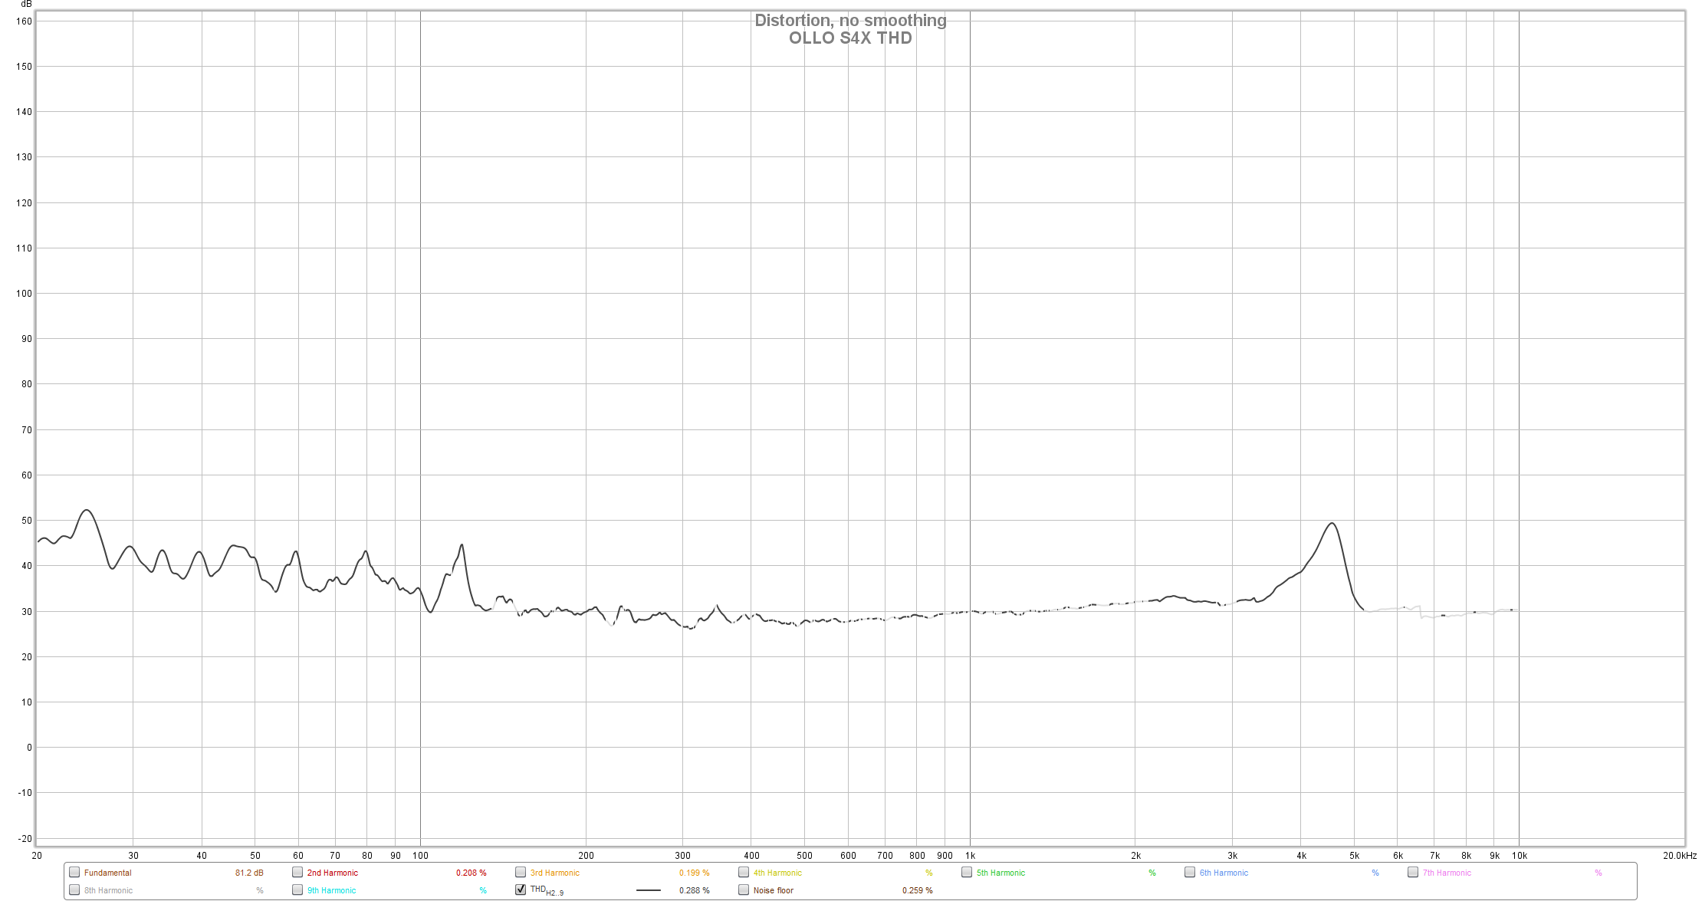
Task: Show the 6th Harmonic trace
Action: tap(1190, 872)
